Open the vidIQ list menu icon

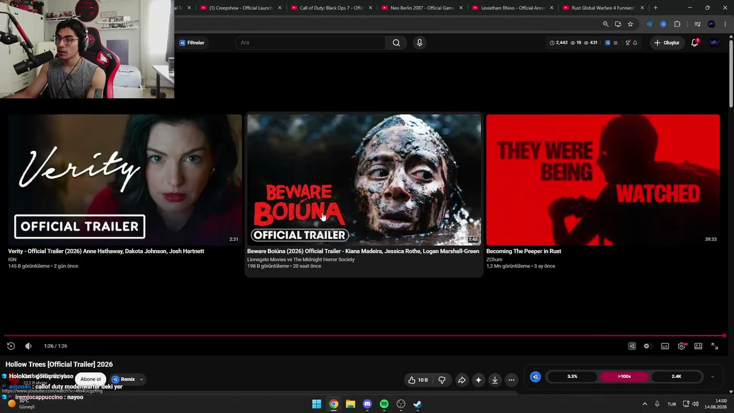coord(615,42)
